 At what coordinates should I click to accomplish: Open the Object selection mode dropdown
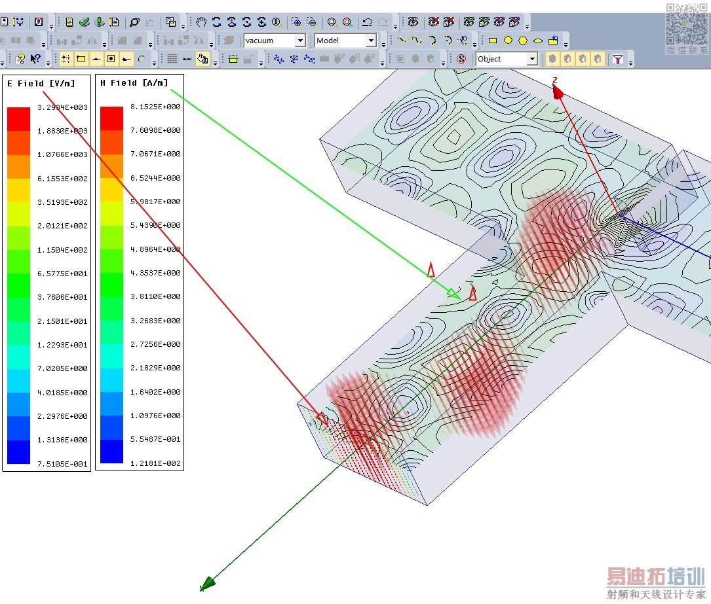pyautogui.click(x=532, y=59)
